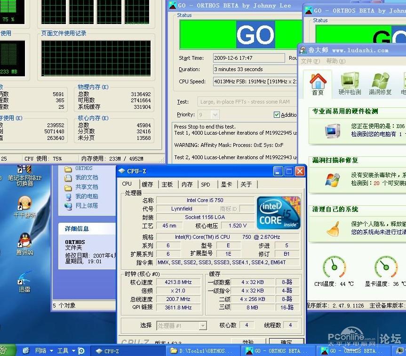
Task: Click the 内存使用: 233M / 4952M status entry
Action: pos(112,159)
